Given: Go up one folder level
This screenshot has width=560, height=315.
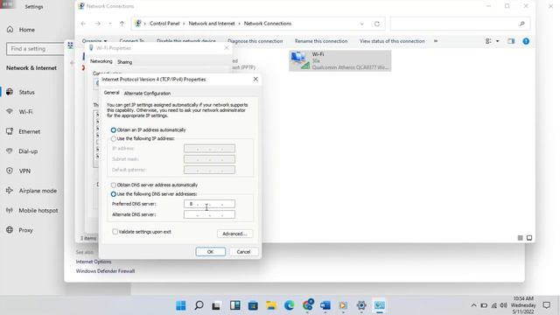Looking at the screenshot, I should click(122, 24).
